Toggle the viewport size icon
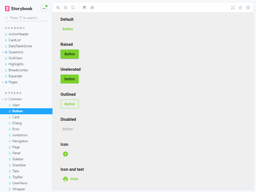This screenshot has width=256, height=192. point(92,8)
